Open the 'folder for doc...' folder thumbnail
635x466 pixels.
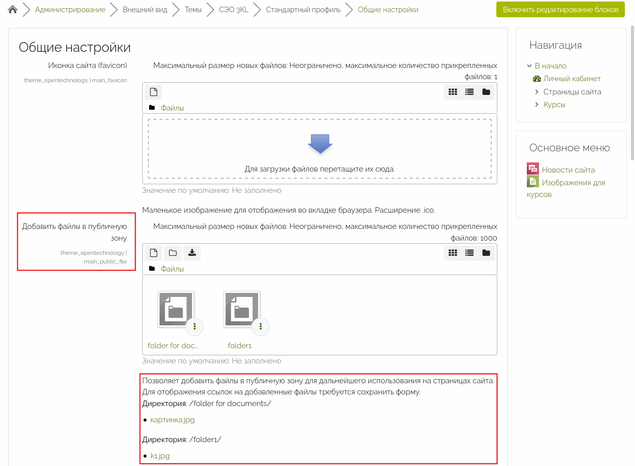point(176,309)
